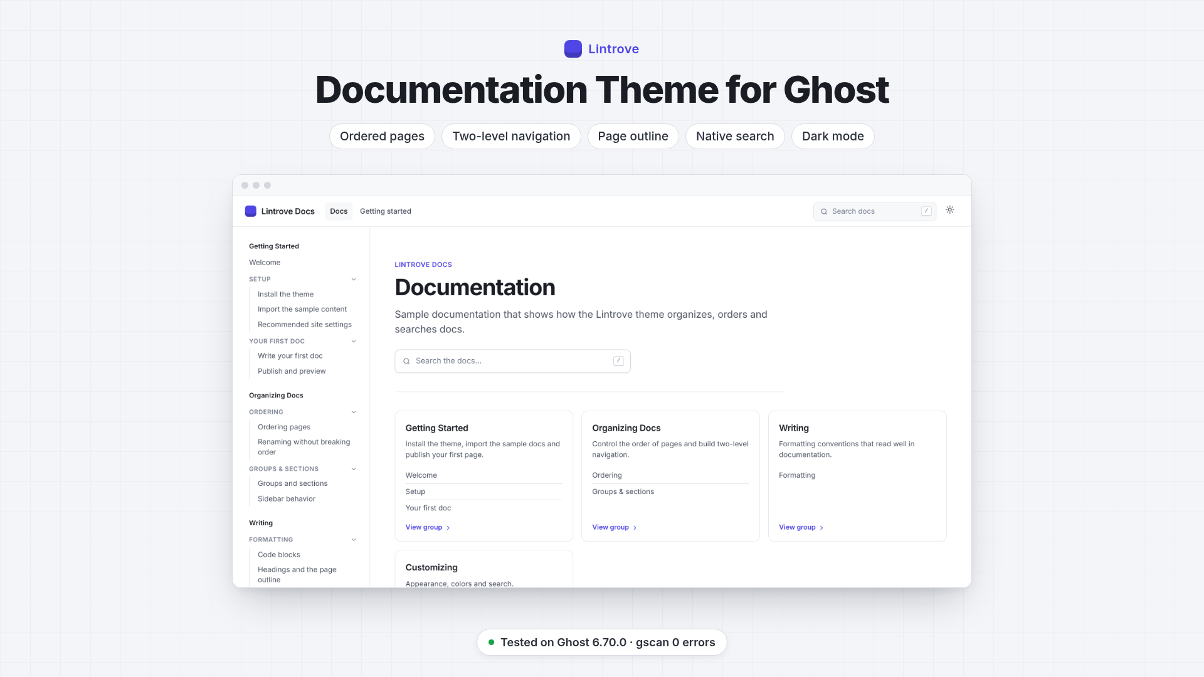Image resolution: width=1204 pixels, height=677 pixels.
Task: Open Groups and sections page
Action: pyautogui.click(x=293, y=483)
